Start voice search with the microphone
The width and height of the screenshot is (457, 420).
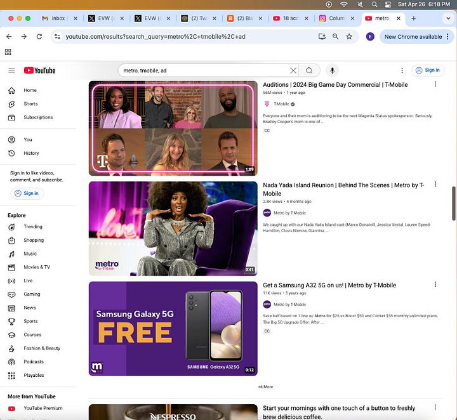click(332, 70)
